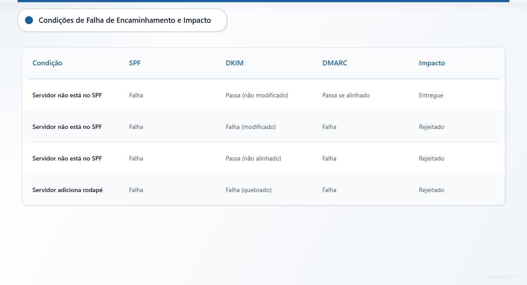The height and width of the screenshot is (285, 527).
Task: Select the "DMARC" column header
Action: (x=335, y=63)
